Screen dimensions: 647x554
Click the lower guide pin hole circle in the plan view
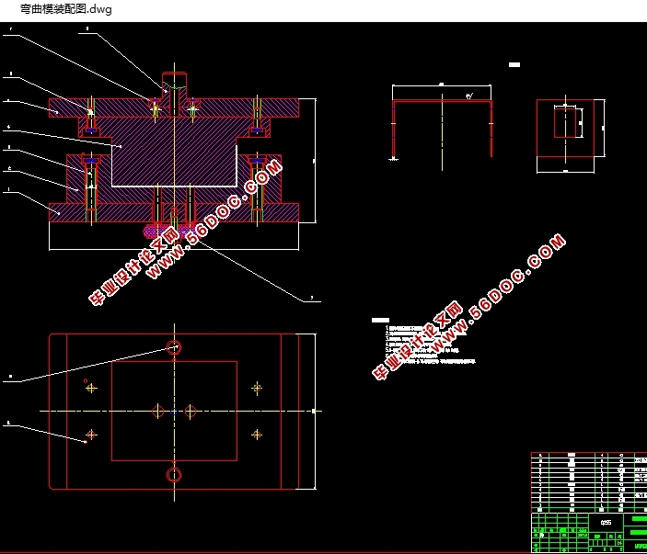coord(174,475)
